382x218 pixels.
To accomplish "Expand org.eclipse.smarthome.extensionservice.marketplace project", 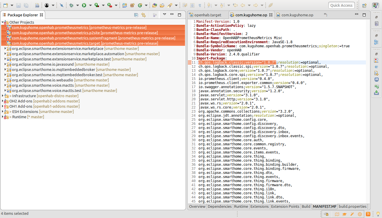I will point(5,48).
